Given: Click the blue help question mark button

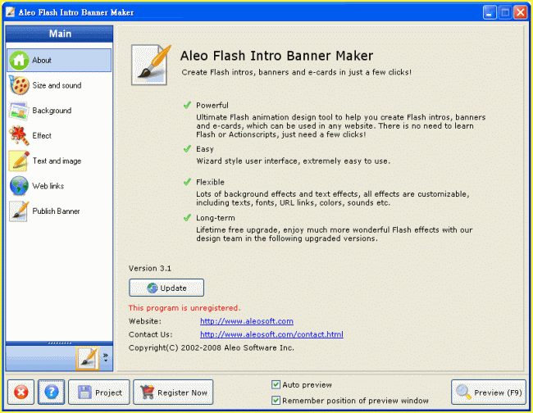Looking at the screenshot, I should pos(51,393).
